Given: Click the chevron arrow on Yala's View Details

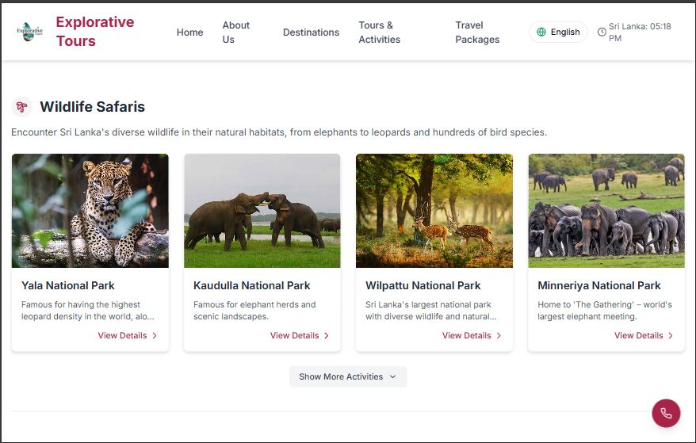Looking at the screenshot, I should coord(155,335).
